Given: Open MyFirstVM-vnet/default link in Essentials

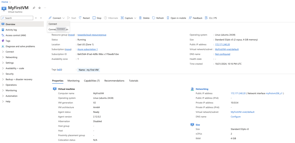Looking at the screenshot, I should tap(227, 49).
